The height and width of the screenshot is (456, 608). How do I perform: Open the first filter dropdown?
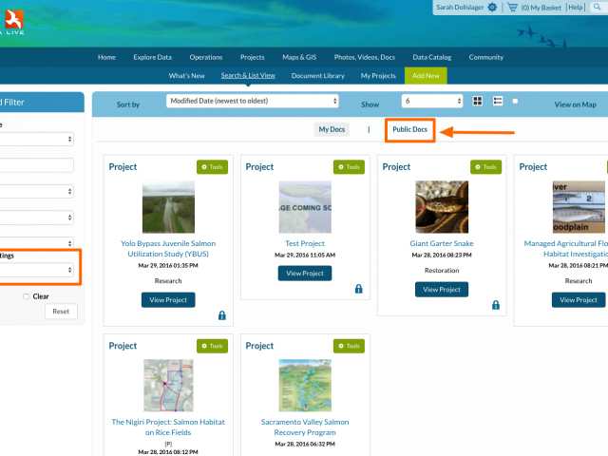point(36,139)
